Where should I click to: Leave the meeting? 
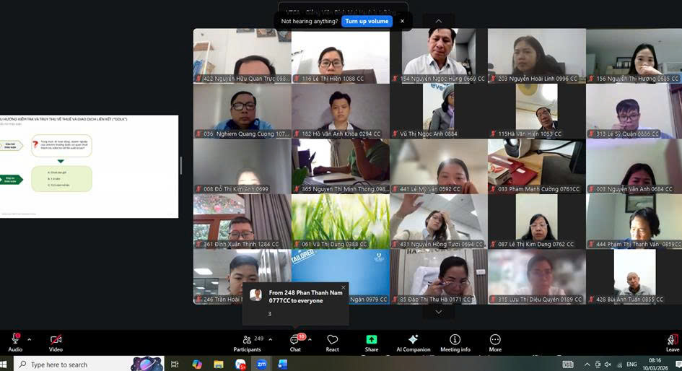tap(672, 342)
